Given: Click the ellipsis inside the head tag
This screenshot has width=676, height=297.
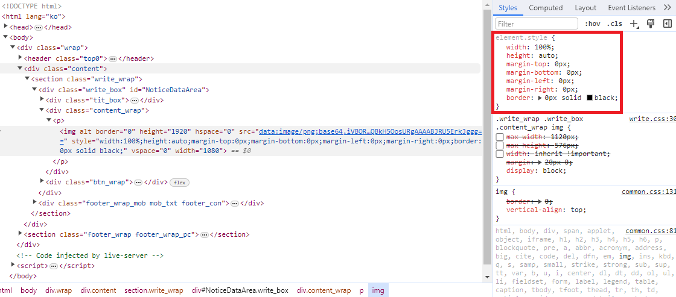Looking at the screenshot, I should pos(39,28).
